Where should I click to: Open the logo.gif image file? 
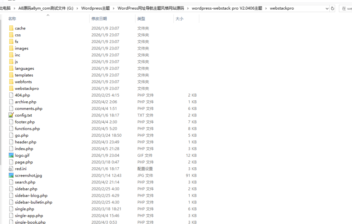(21, 155)
